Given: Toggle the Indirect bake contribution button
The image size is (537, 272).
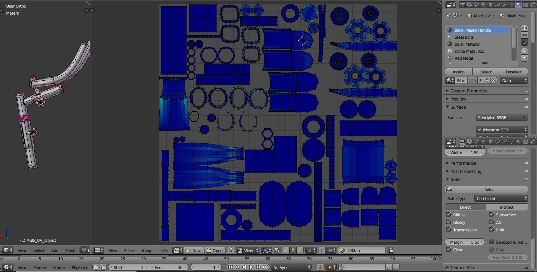Looking at the screenshot, I should (507, 207).
